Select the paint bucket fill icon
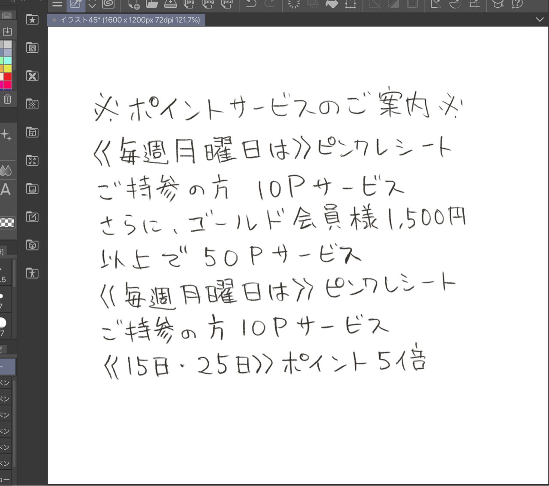Viewport: 549px width, 486px height. (x=332, y=4)
